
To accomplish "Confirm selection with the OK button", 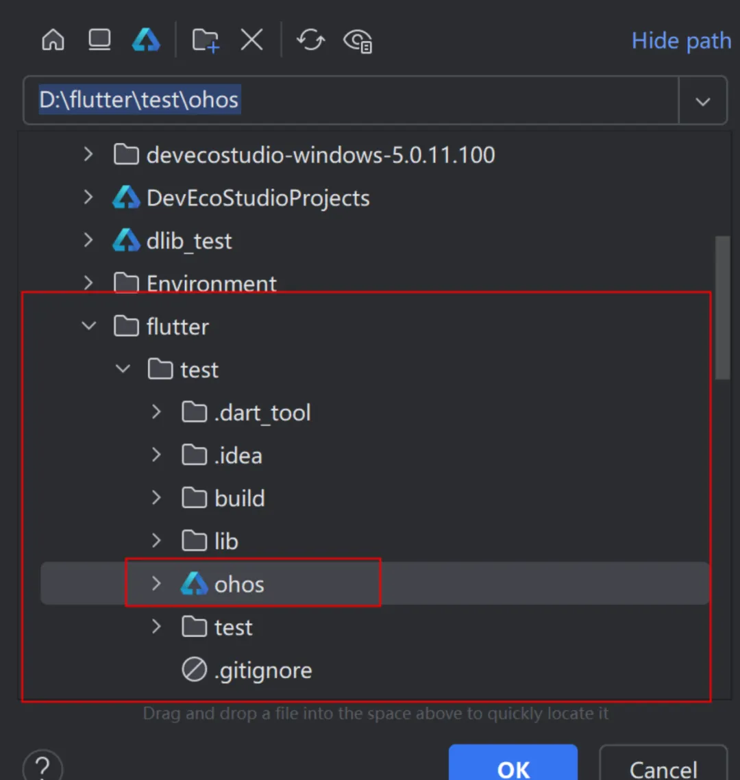I will click(513, 763).
